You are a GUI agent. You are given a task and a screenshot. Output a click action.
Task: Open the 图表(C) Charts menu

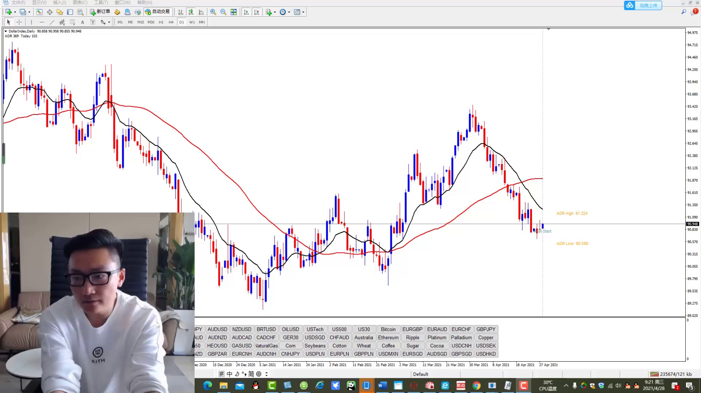pyautogui.click(x=80, y=3)
